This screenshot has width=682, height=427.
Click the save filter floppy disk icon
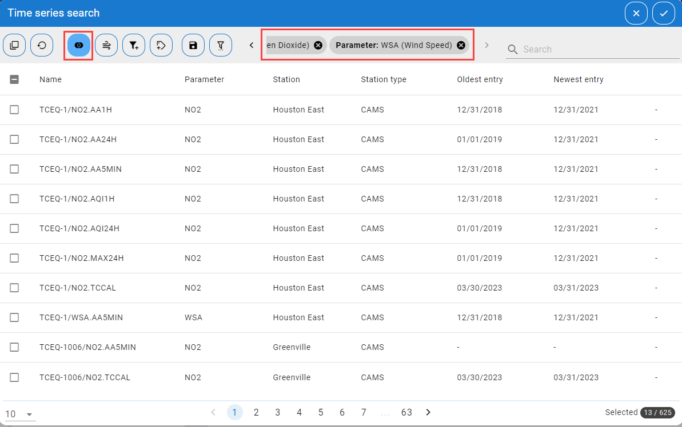coord(193,45)
